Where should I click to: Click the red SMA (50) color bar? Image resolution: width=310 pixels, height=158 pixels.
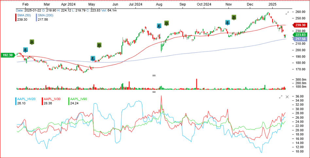(x=16, y=17)
